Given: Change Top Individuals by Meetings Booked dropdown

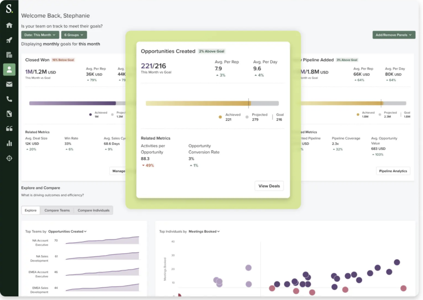Looking at the screenshot, I should coord(204,232).
